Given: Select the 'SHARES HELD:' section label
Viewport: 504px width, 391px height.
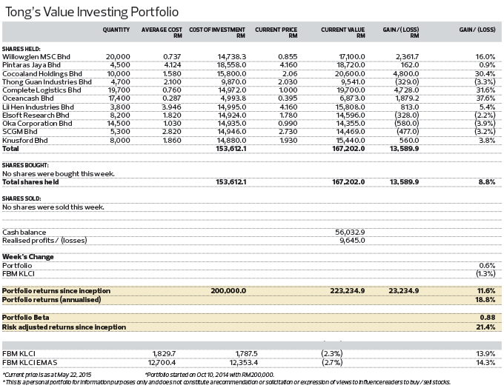Looking at the screenshot, I should coord(21,49).
